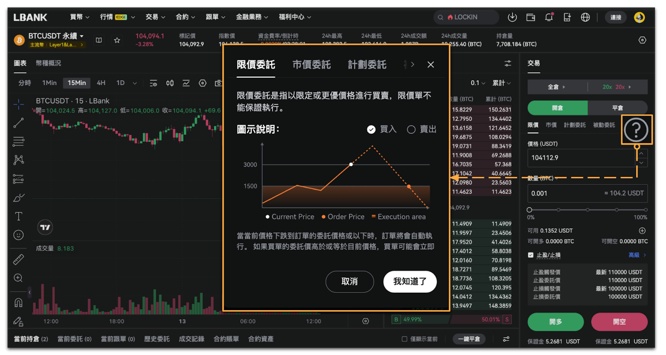Viewport: 666px width, 355px height.
Task: Select the 賣出 radio button
Action: click(x=411, y=130)
